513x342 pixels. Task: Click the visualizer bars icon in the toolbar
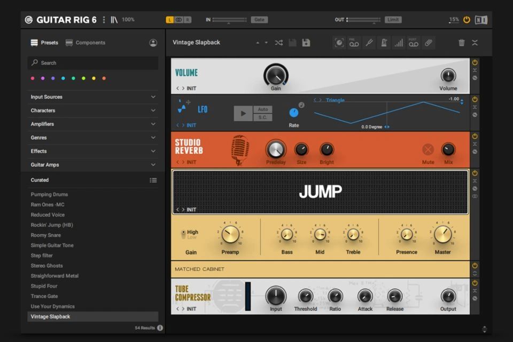pyautogui.click(x=399, y=43)
